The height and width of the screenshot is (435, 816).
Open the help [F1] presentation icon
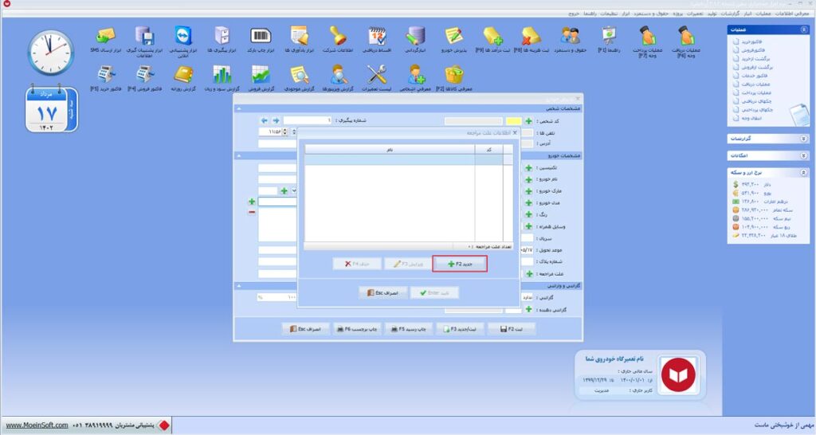pyautogui.click(x=608, y=37)
